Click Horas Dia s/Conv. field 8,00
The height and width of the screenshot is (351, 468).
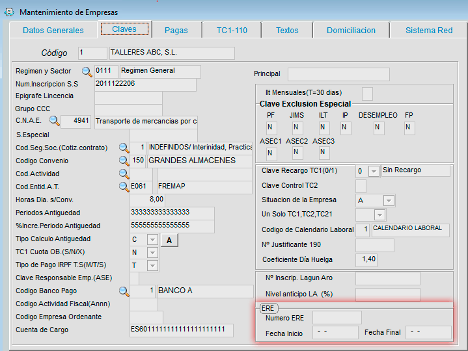[x=147, y=200]
